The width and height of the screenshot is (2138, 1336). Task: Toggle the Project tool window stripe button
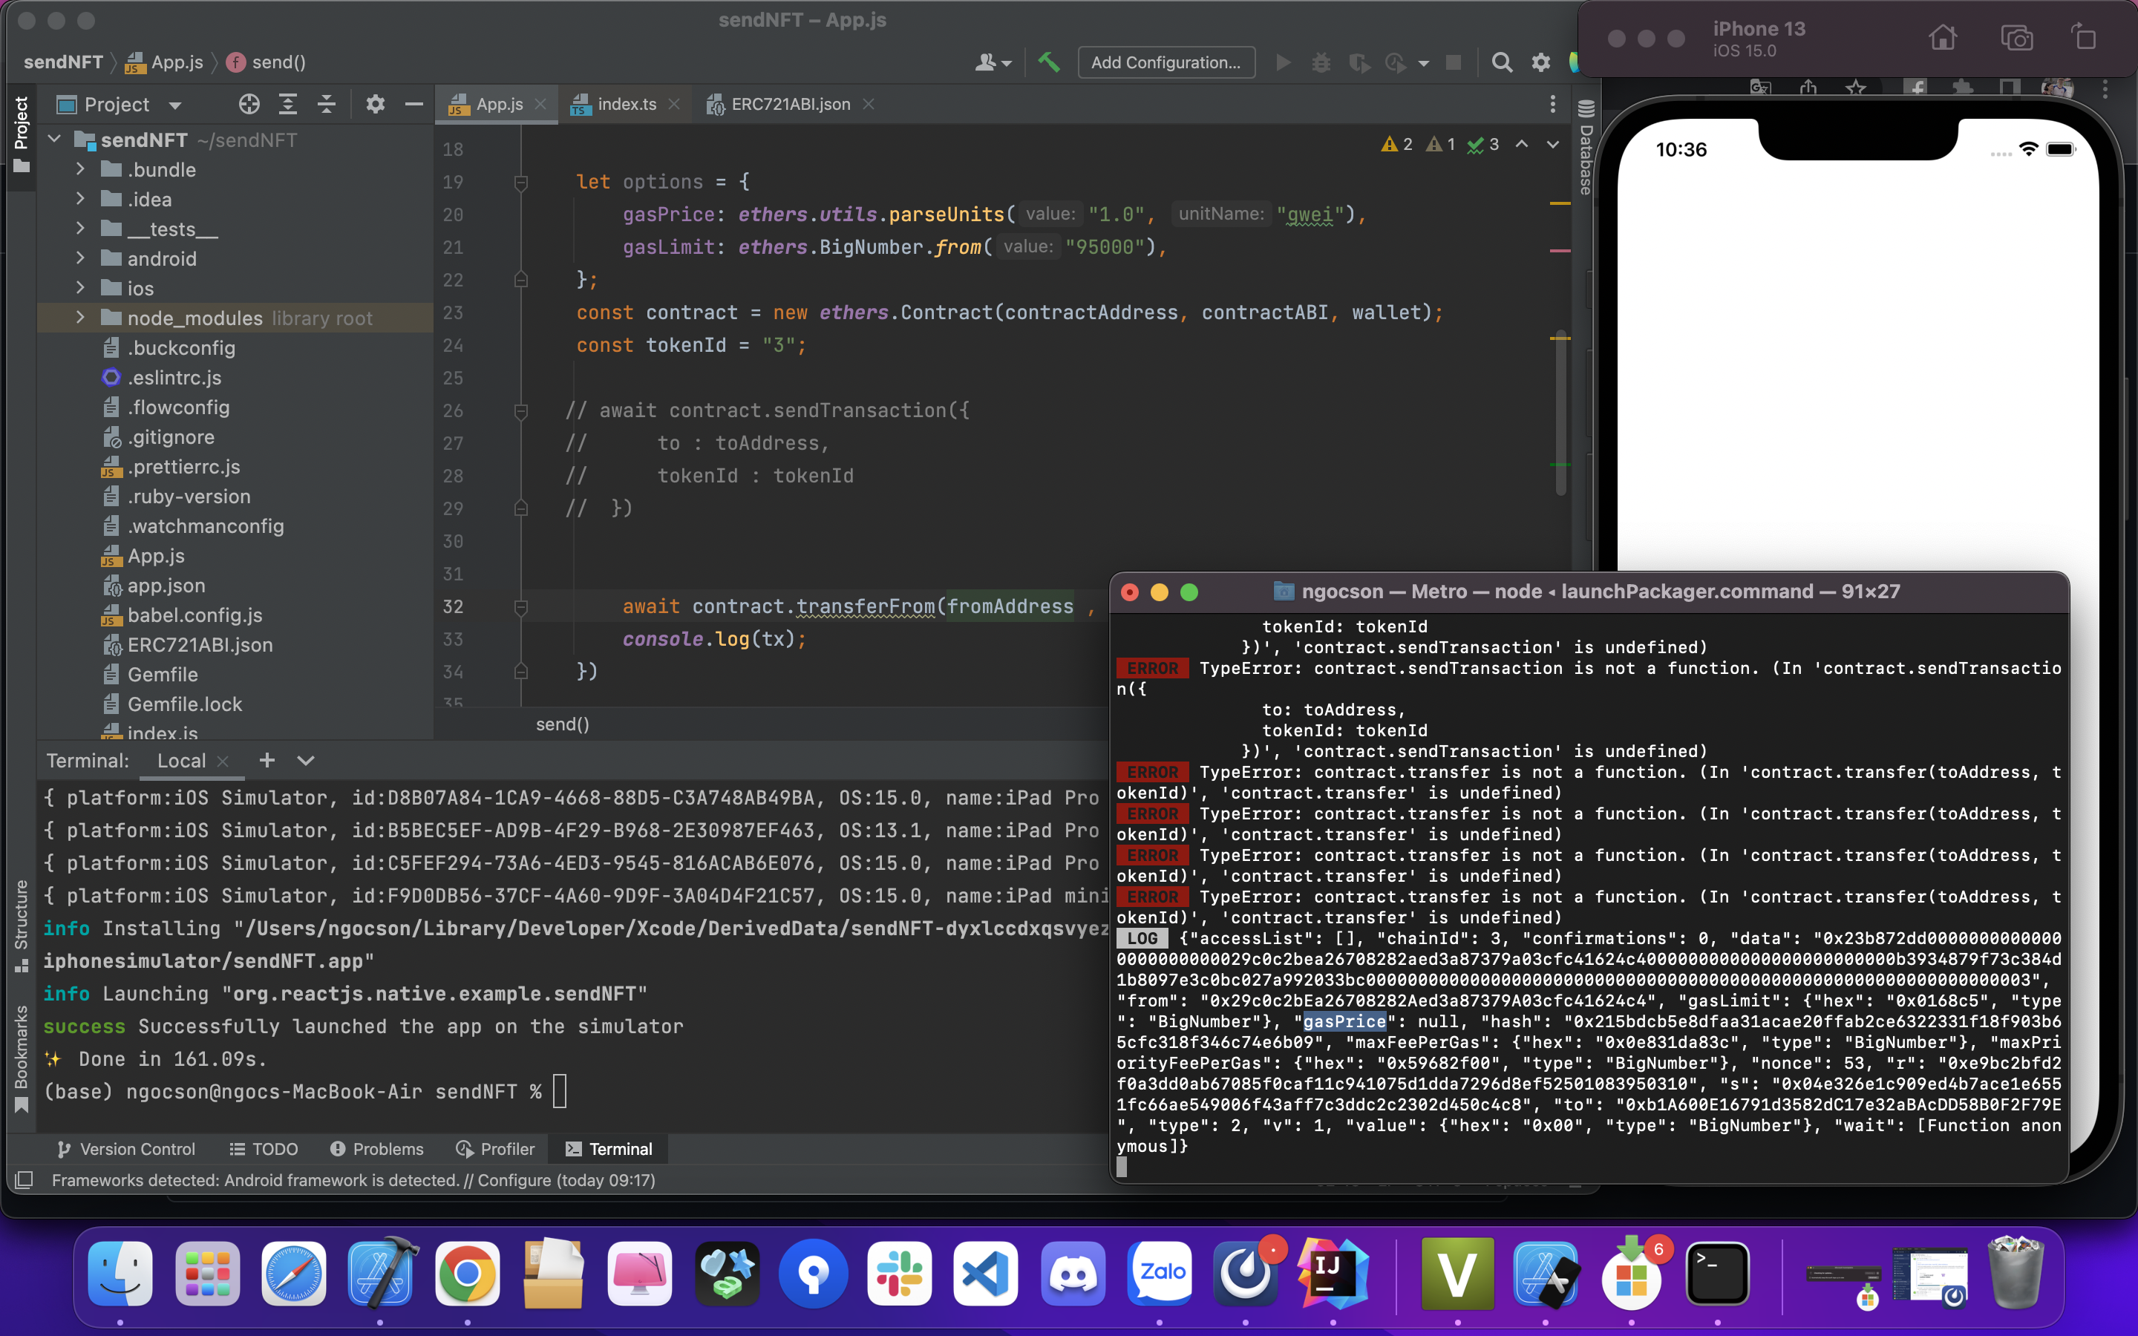tap(22, 134)
